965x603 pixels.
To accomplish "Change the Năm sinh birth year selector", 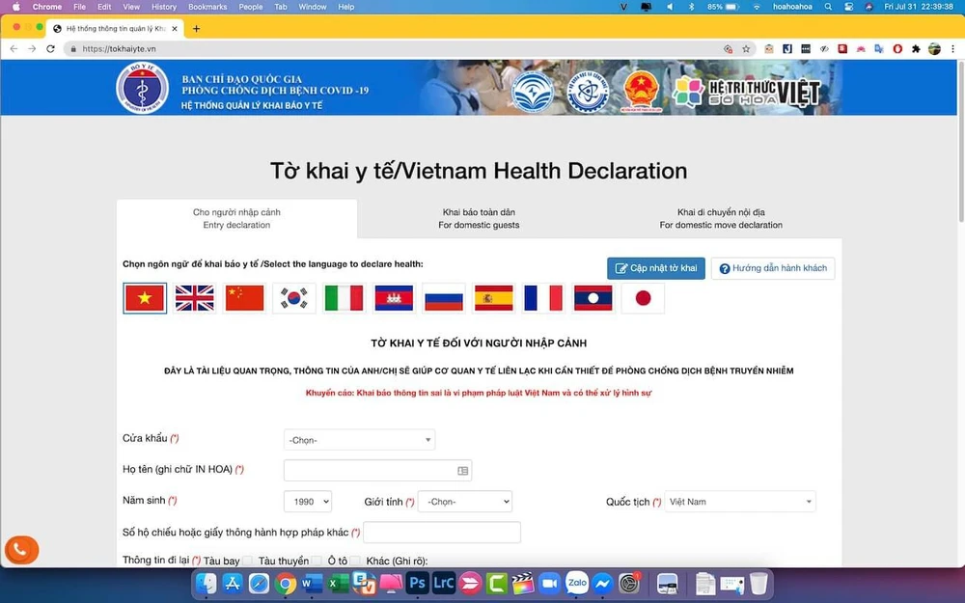I will [x=307, y=502].
